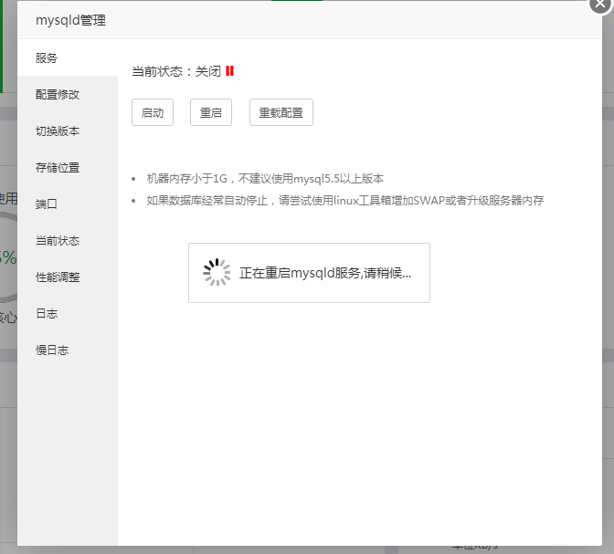This screenshot has height=554, width=614.
Task: Click the 机器内存小于1G tip text
Action: [265, 179]
